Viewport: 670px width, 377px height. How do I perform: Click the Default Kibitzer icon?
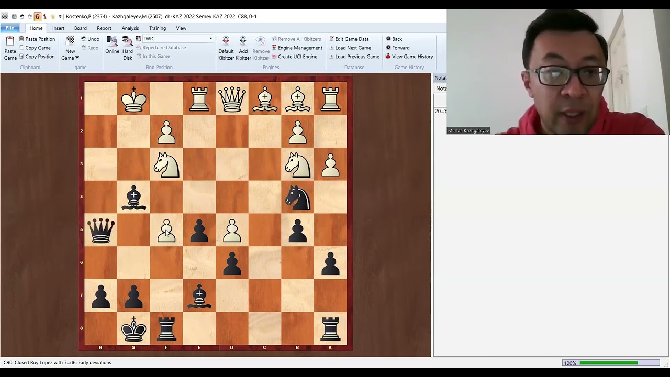(x=226, y=41)
